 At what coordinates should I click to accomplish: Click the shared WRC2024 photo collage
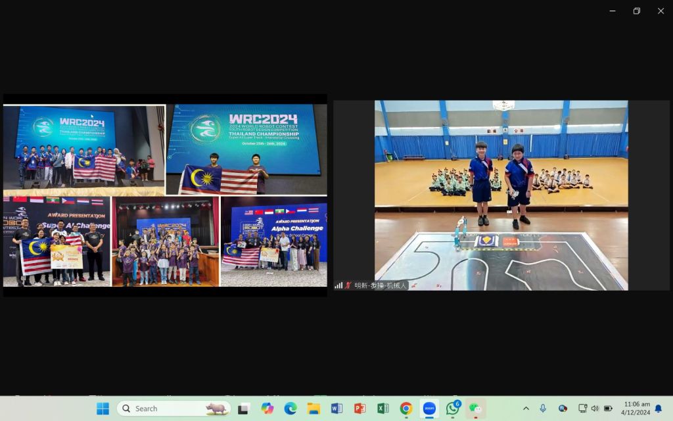click(x=165, y=195)
